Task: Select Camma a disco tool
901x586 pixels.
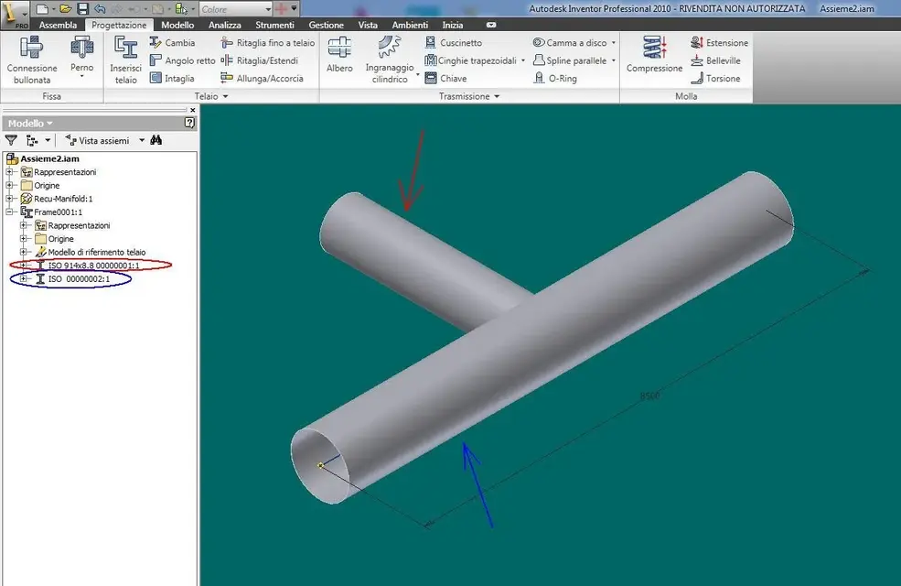Action: [570, 42]
